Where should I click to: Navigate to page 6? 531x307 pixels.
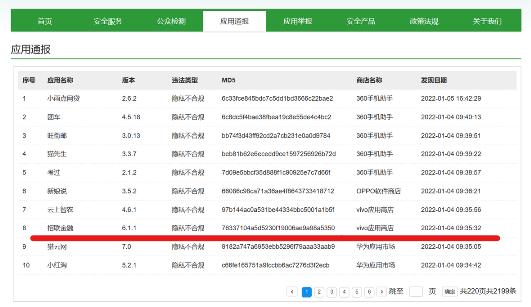click(369, 291)
